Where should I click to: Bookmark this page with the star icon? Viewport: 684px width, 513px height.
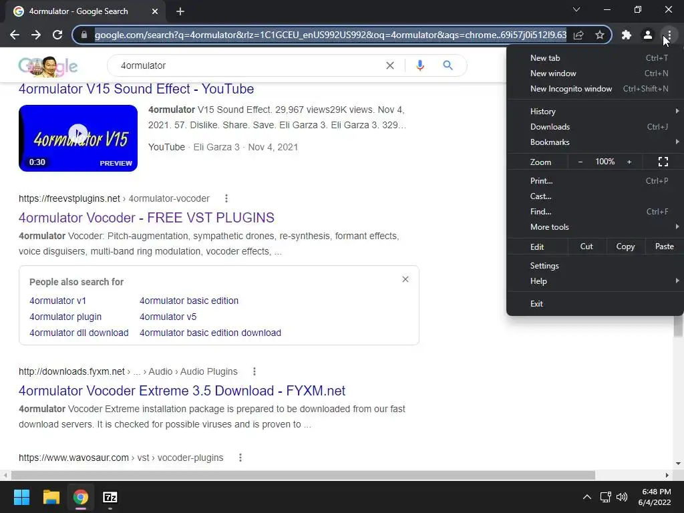[600, 35]
